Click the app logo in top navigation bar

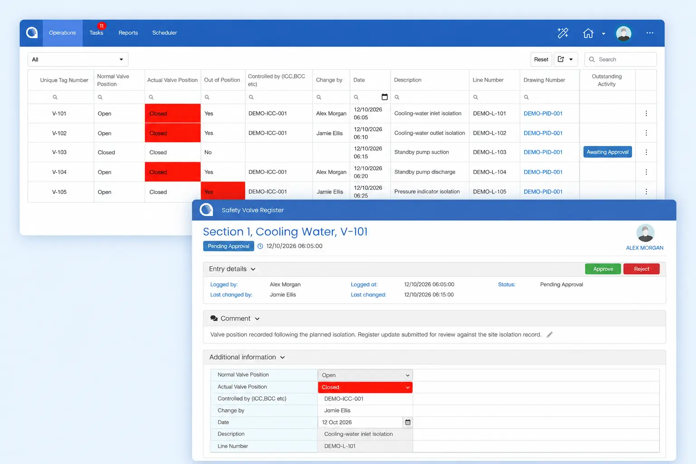pos(32,33)
